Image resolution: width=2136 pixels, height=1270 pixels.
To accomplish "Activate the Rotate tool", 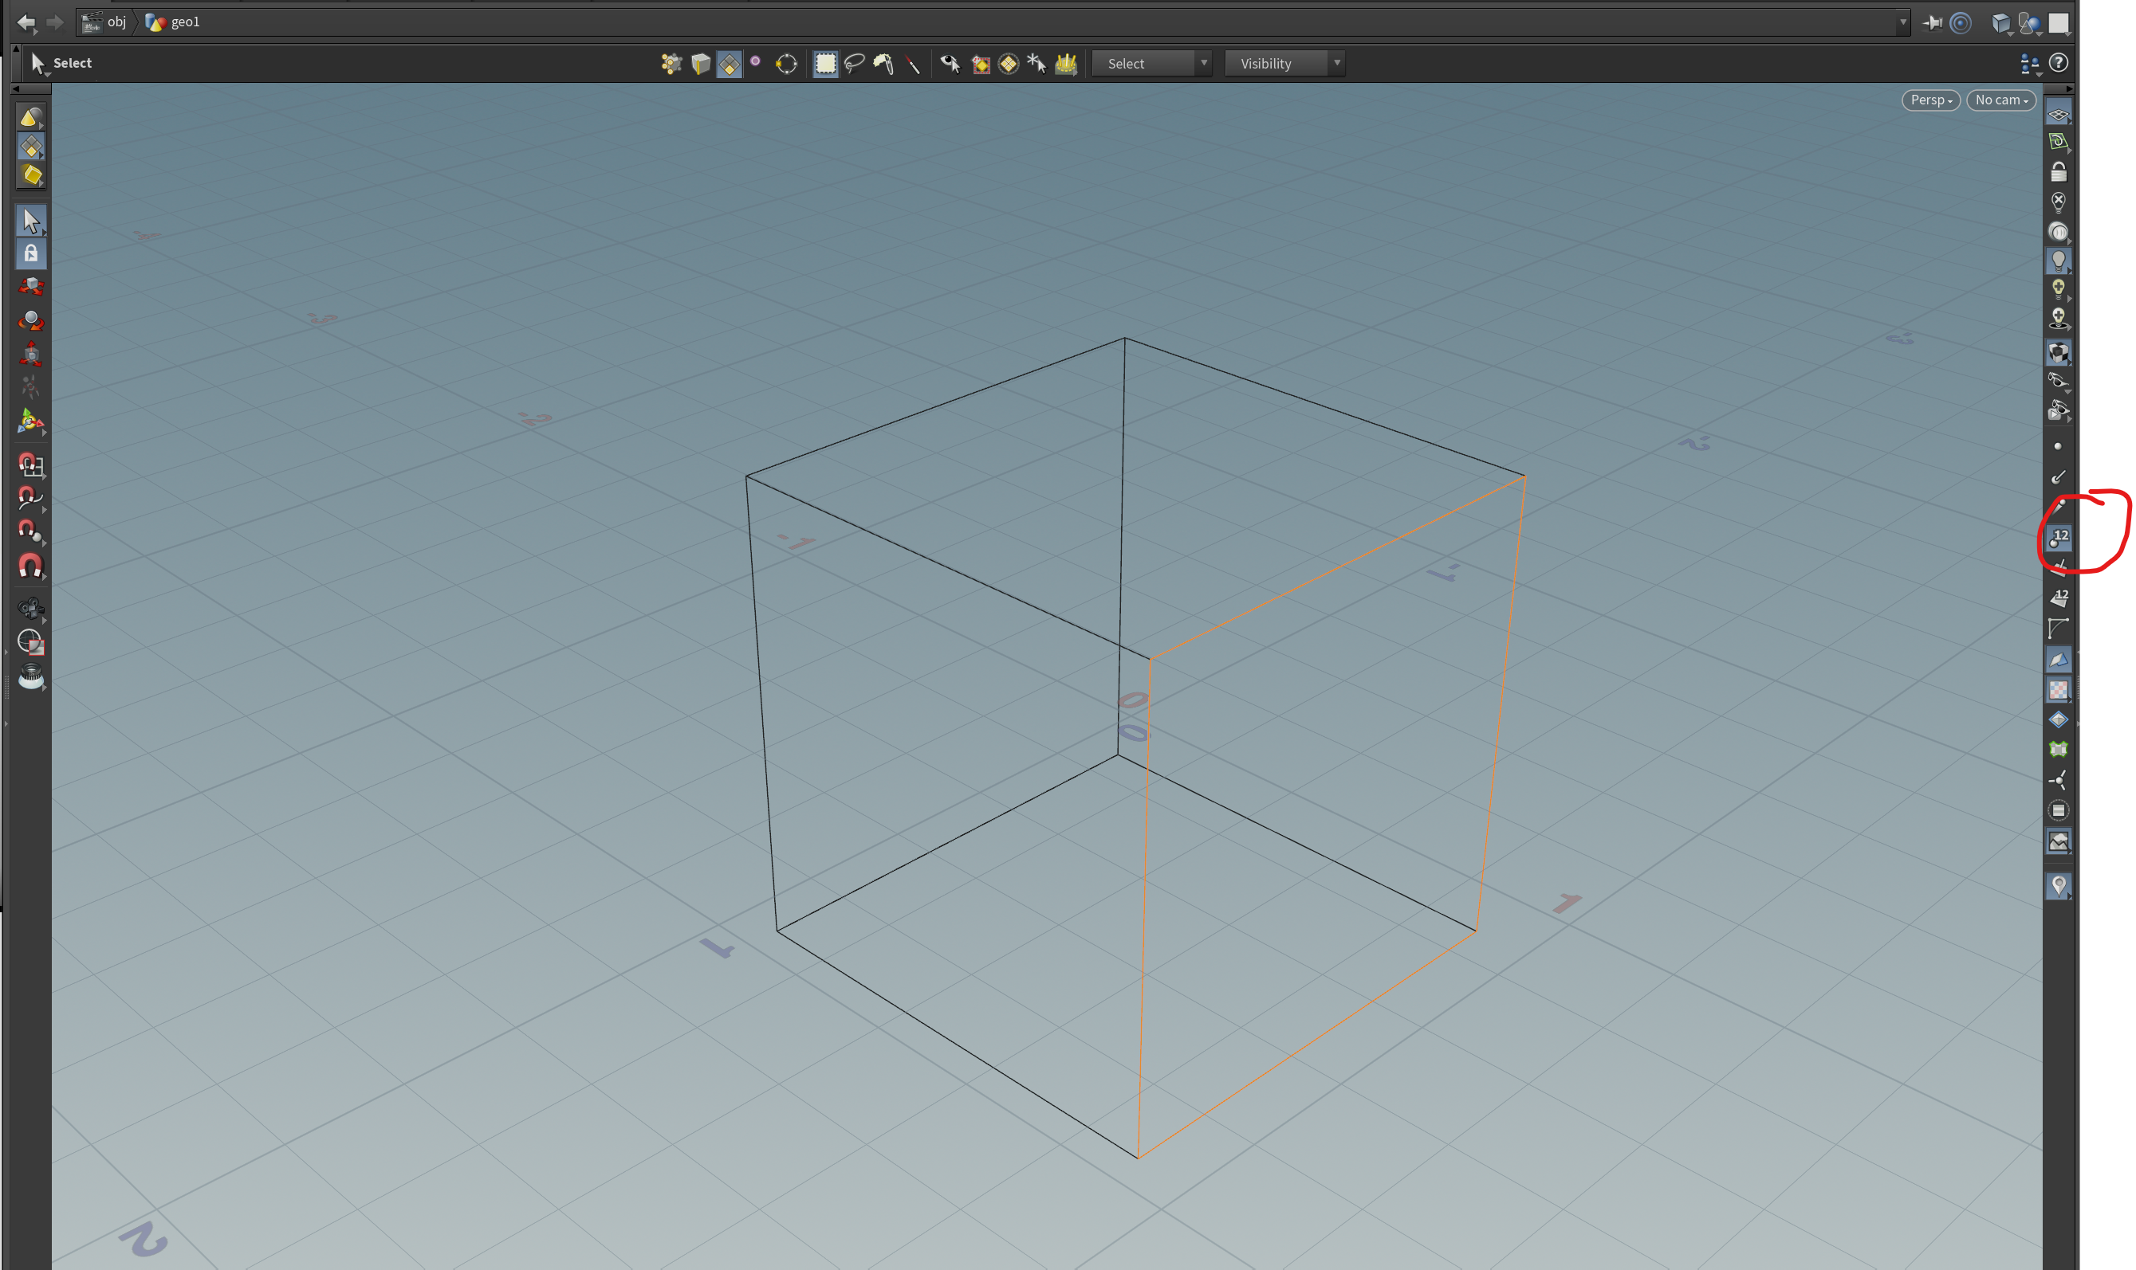I will pos(31,321).
